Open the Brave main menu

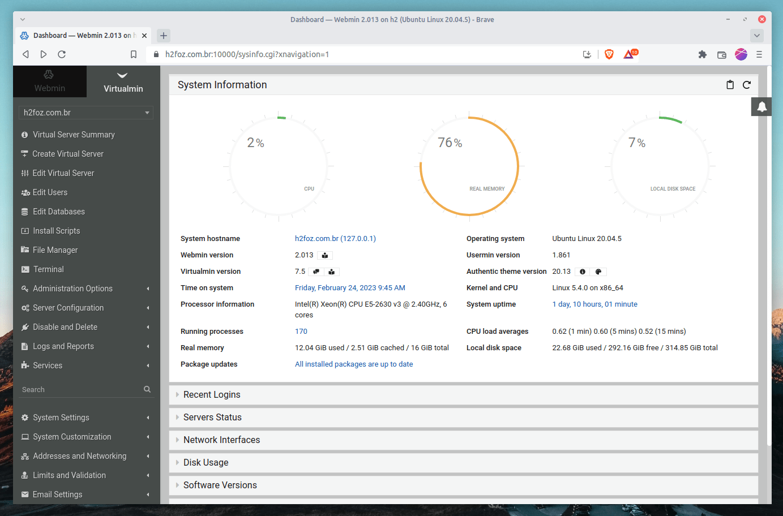point(759,54)
